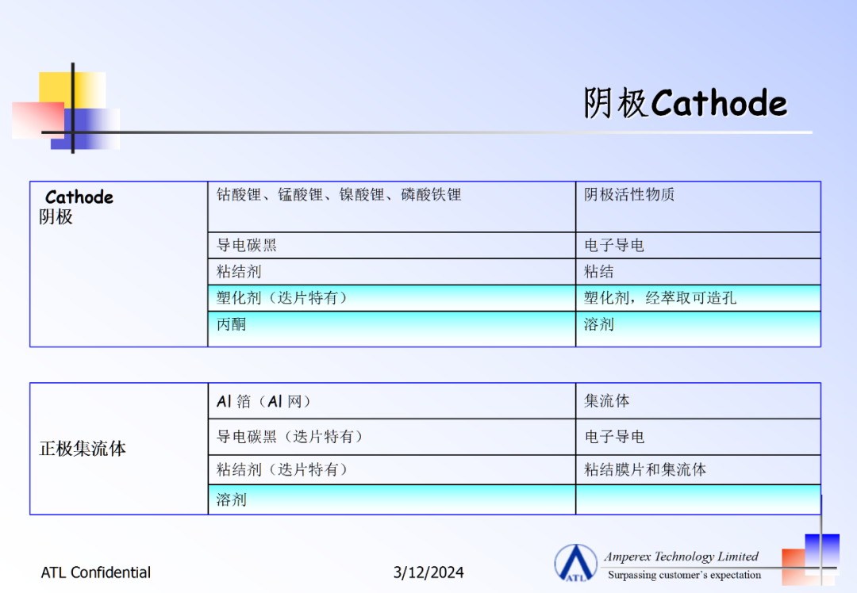
Task: Click the 阴极活性物质 cell
Action: tap(698, 207)
